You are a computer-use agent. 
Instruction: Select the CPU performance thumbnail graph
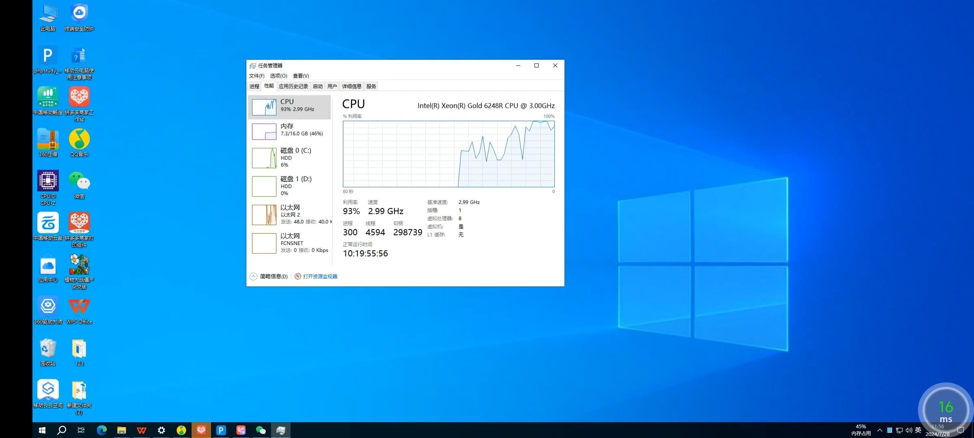click(x=264, y=107)
